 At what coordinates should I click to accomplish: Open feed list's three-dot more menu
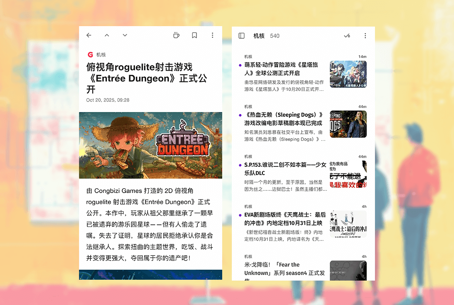[x=365, y=36]
